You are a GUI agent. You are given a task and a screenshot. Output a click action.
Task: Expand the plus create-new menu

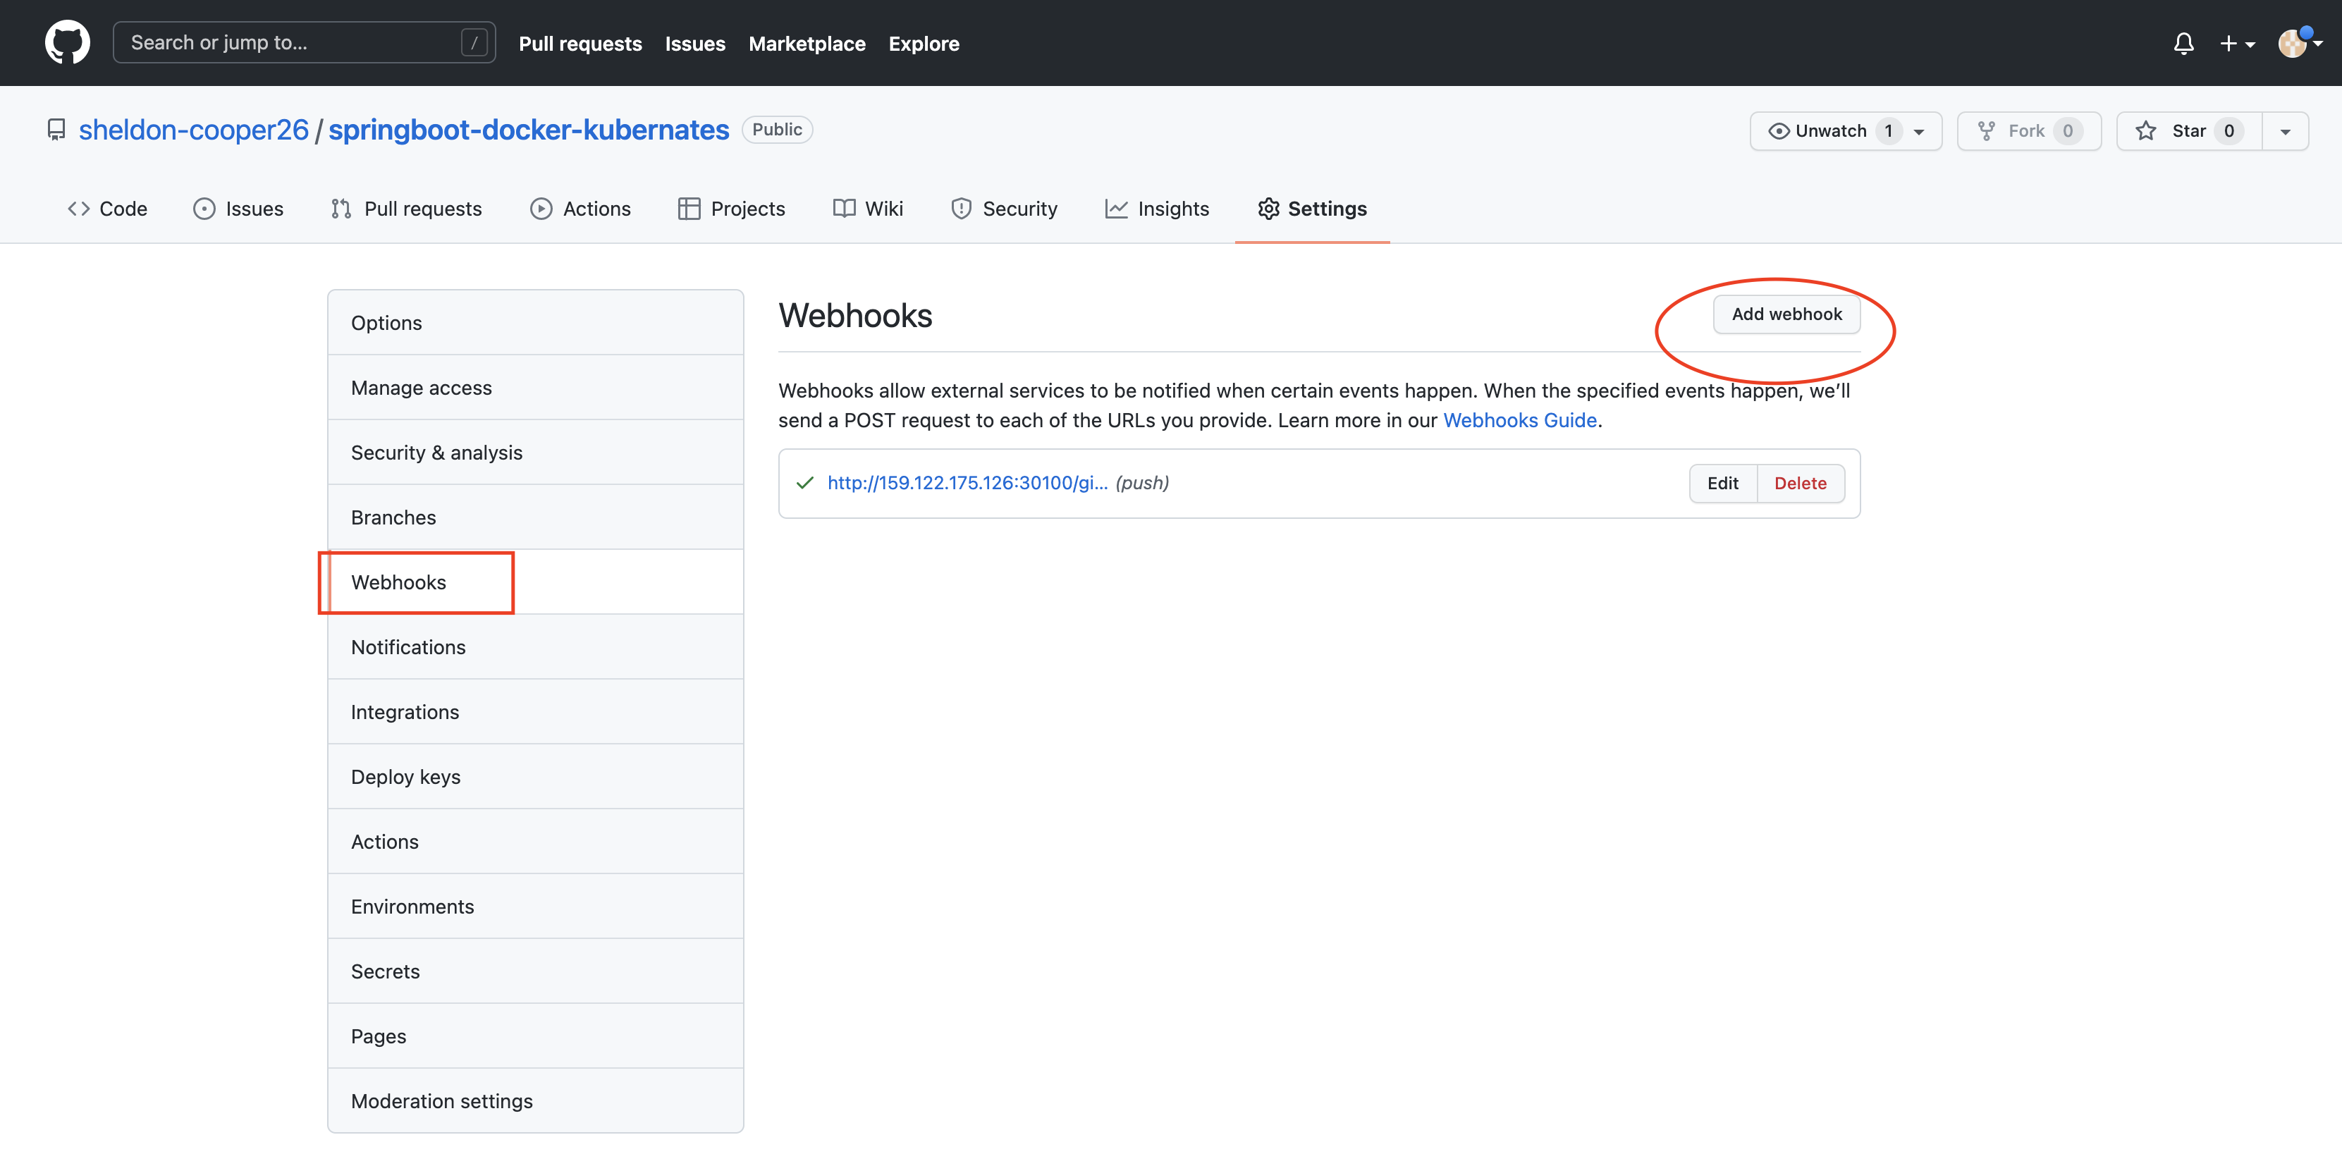tap(2236, 43)
